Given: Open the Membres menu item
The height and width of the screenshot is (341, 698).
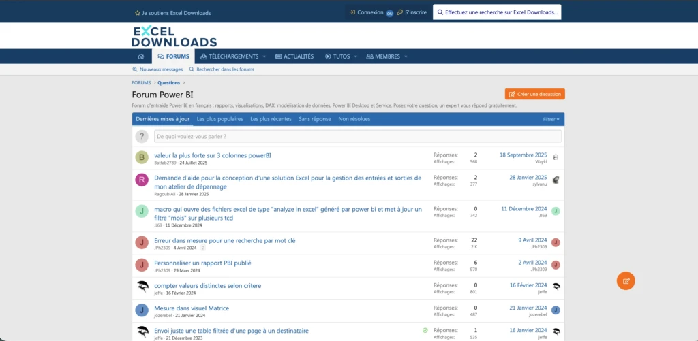Looking at the screenshot, I should click(x=383, y=56).
